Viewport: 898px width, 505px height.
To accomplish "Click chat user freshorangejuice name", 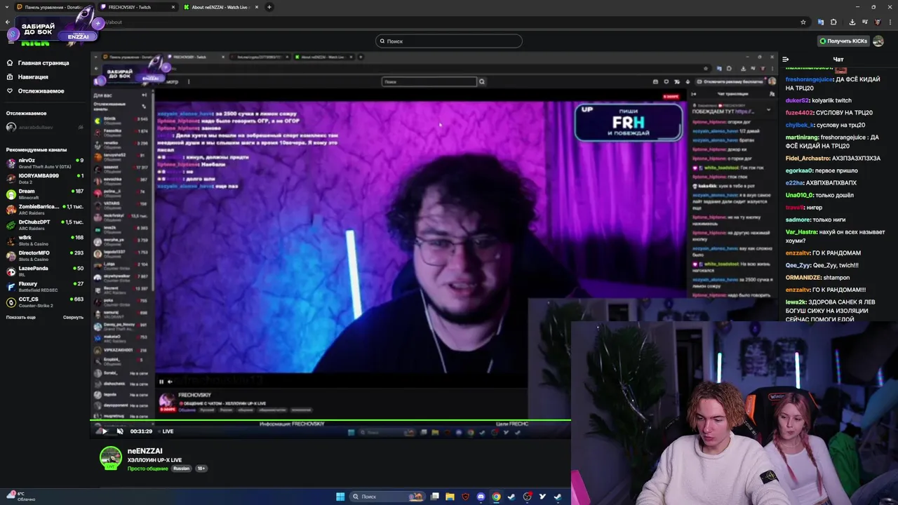I will [x=809, y=79].
